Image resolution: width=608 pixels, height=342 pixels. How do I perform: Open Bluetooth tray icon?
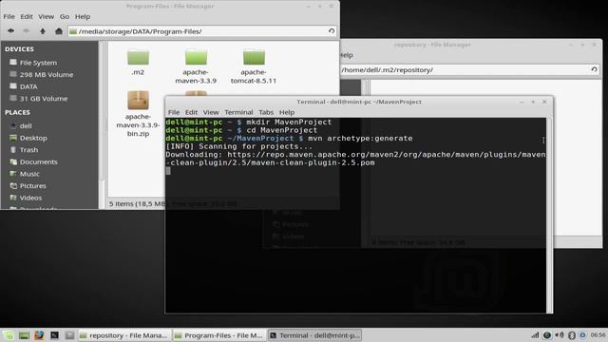pos(571,335)
